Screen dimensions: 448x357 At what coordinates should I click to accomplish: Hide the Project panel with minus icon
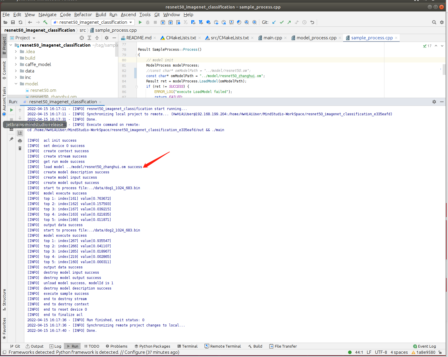click(x=114, y=38)
